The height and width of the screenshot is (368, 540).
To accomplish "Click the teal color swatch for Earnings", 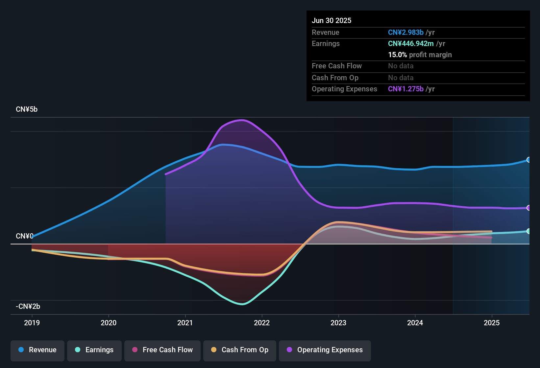I will tap(78, 350).
